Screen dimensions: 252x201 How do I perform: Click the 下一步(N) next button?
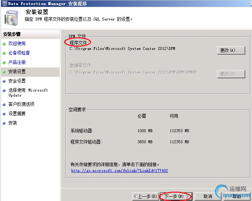coord(176,196)
